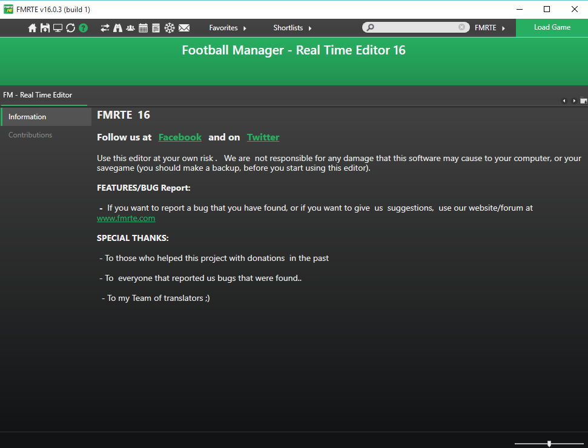Viewport: 588px width, 448px height.
Task: Click the Home icon in toolbar
Action: pos(33,28)
